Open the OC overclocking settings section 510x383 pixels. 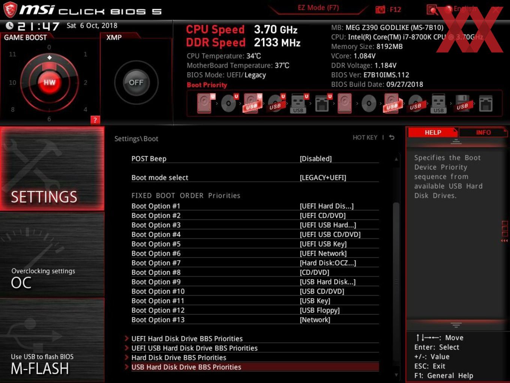(x=52, y=255)
